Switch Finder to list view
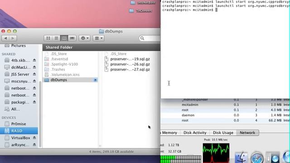Screen dimensions: 290x163 click(x=56, y=38)
